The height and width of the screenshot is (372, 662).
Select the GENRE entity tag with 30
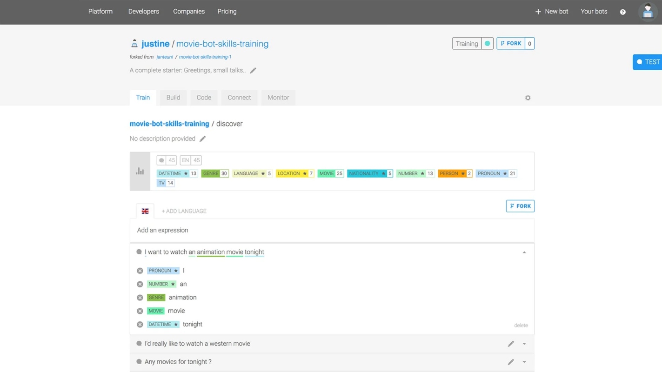point(215,173)
